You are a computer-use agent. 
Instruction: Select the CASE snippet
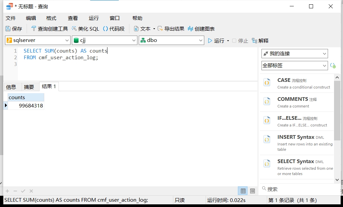(x=297, y=84)
